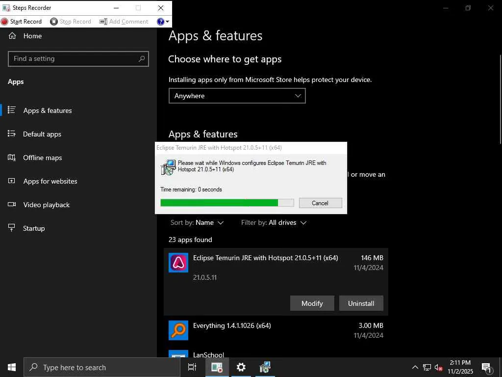Select the Everything 1.4.1.1026 (x64) entry
502x377 pixels.
pyautogui.click(x=276, y=330)
